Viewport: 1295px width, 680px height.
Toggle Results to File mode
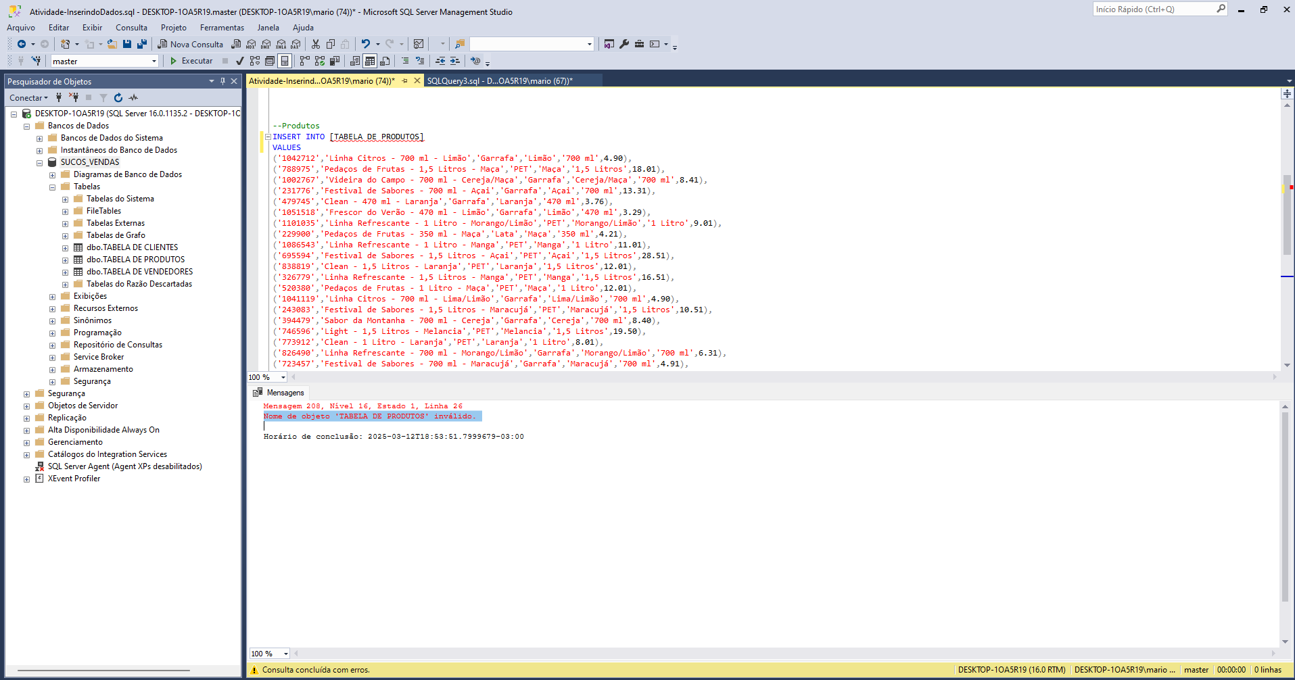(x=385, y=61)
